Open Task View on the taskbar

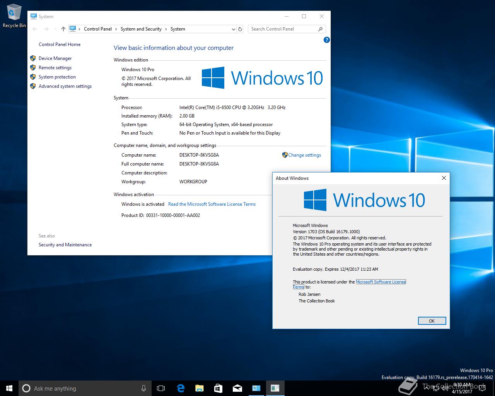pos(161,388)
